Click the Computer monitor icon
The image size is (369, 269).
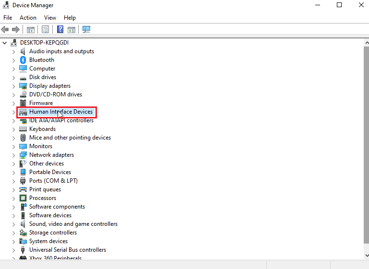click(x=23, y=69)
